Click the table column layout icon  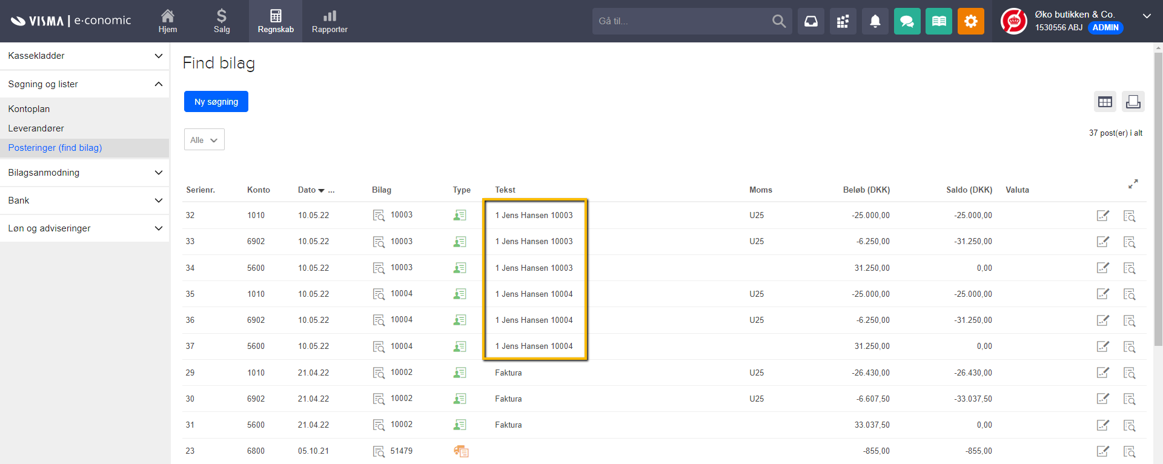1105,102
